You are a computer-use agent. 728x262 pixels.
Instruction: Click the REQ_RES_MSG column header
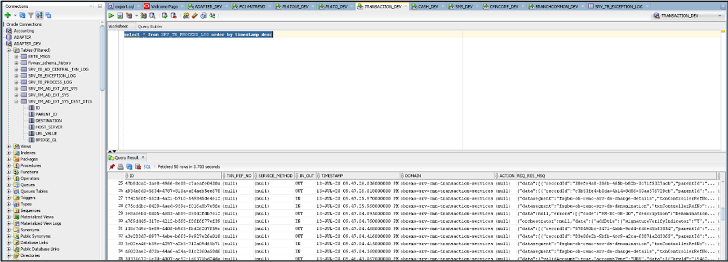[x=617, y=176]
